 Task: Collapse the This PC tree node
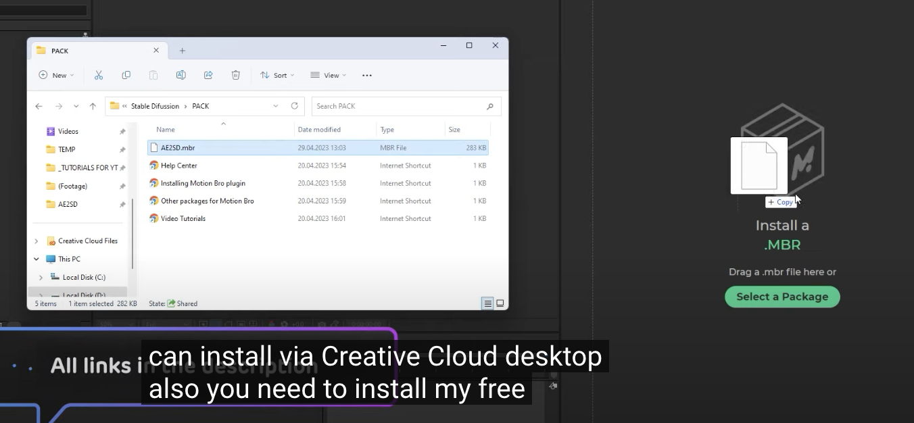37,259
